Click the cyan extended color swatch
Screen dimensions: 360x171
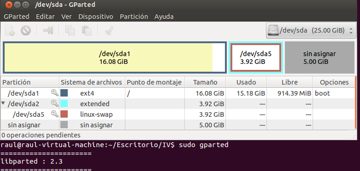coord(64,103)
